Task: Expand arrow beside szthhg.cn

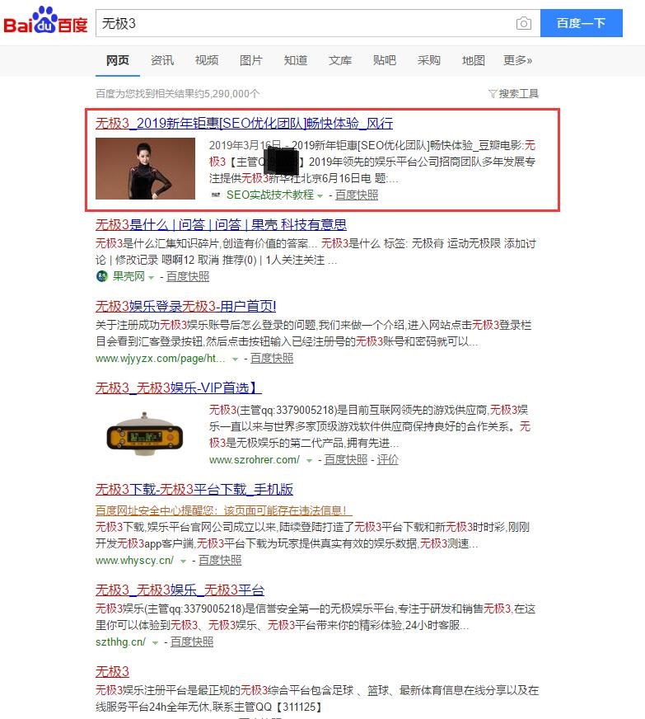Action: (156, 643)
